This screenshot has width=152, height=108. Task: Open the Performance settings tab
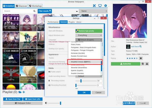tap(53, 22)
